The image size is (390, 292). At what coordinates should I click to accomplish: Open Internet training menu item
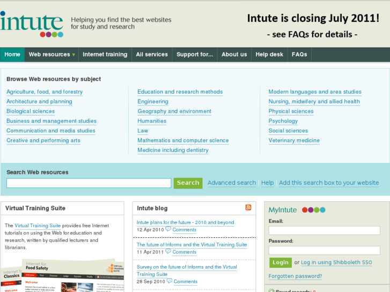click(x=105, y=55)
